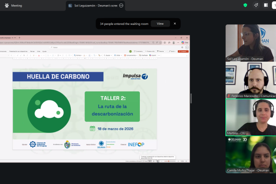This screenshot has height=184, width=276.
Task: Open PowerPoint account profile circle
Action: click(187, 47)
